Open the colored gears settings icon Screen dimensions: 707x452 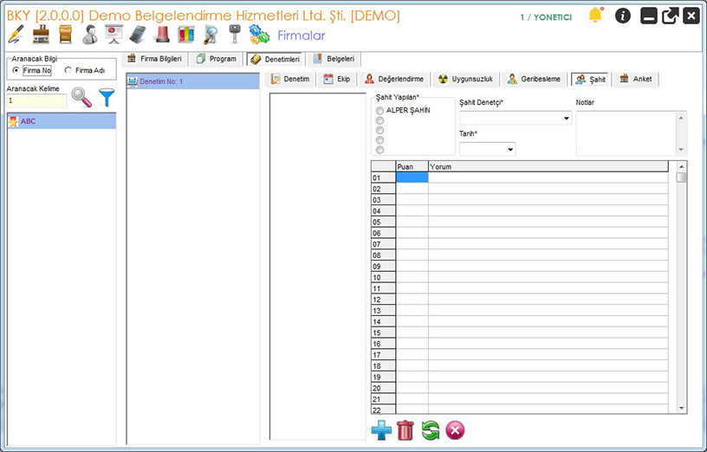pyautogui.click(x=259, y=35)
